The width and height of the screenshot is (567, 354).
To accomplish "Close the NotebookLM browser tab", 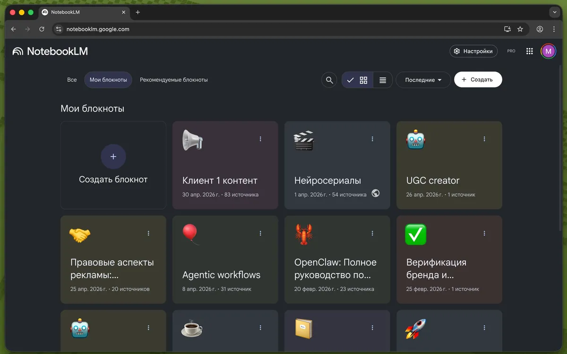I will pyautogui.click(x=123, y=12).
